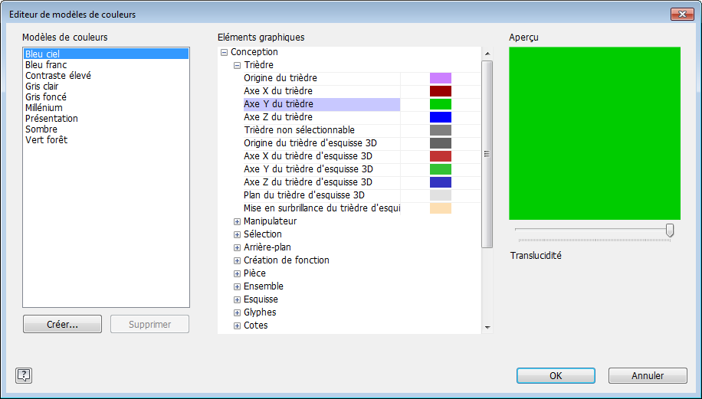The width and height of the screenshot is (702, 399).
Task: Select Origine du trièdre d'esquisse 3D row
Action: [321, 143]
